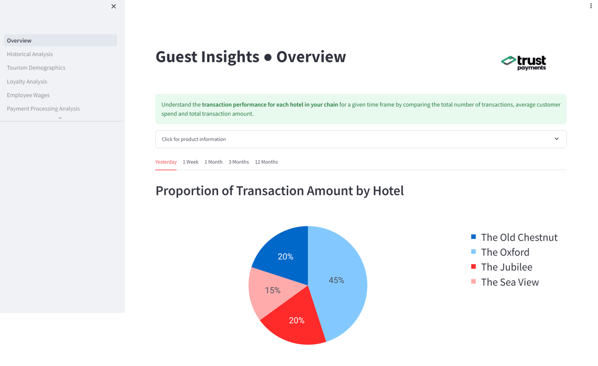Toggle The Oxford legend entry
Screen dimensions: 598x366
pos(505,252)
